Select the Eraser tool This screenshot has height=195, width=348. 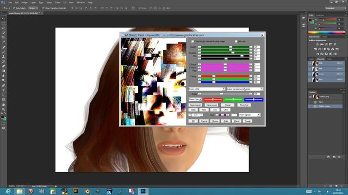[3, 66]
